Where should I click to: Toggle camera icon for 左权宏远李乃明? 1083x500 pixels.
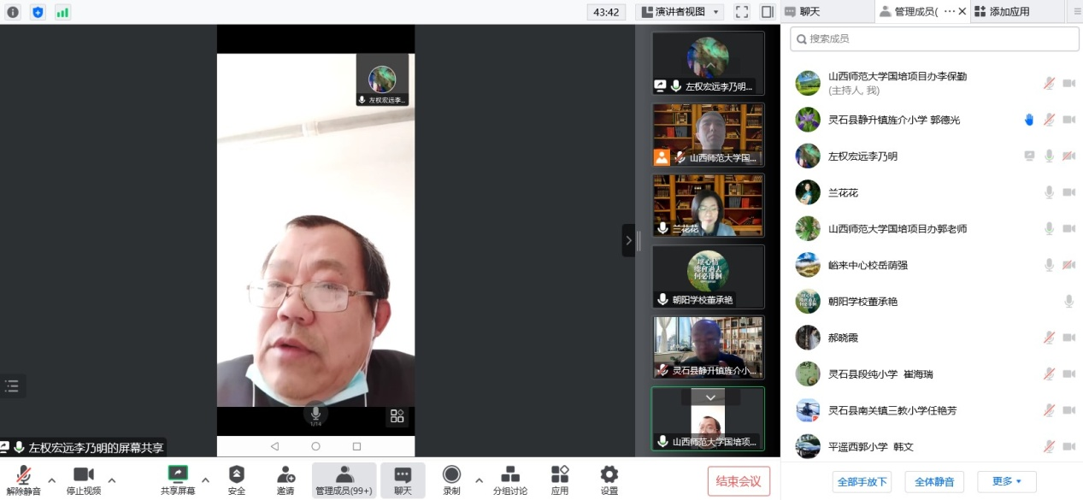[x=1068, y=156]
